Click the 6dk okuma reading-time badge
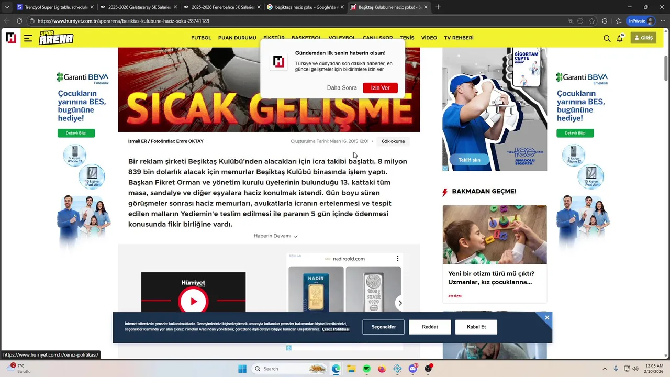This screenshot has width=670, height=377. point(393,141)
